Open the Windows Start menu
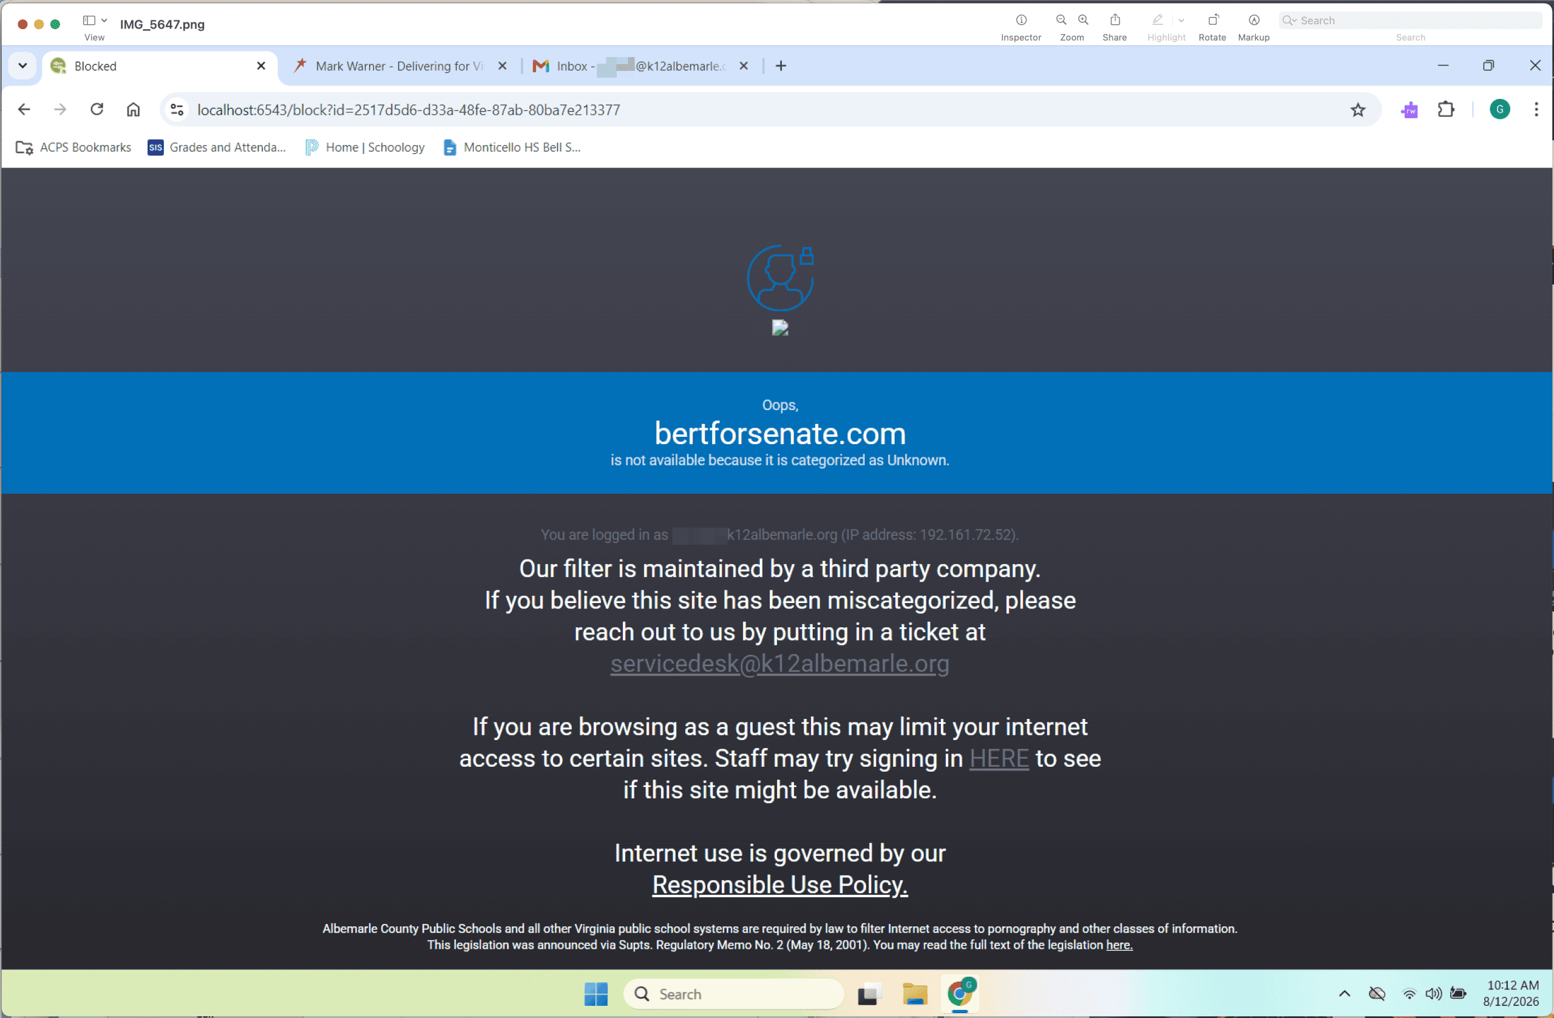 point(596,994)
